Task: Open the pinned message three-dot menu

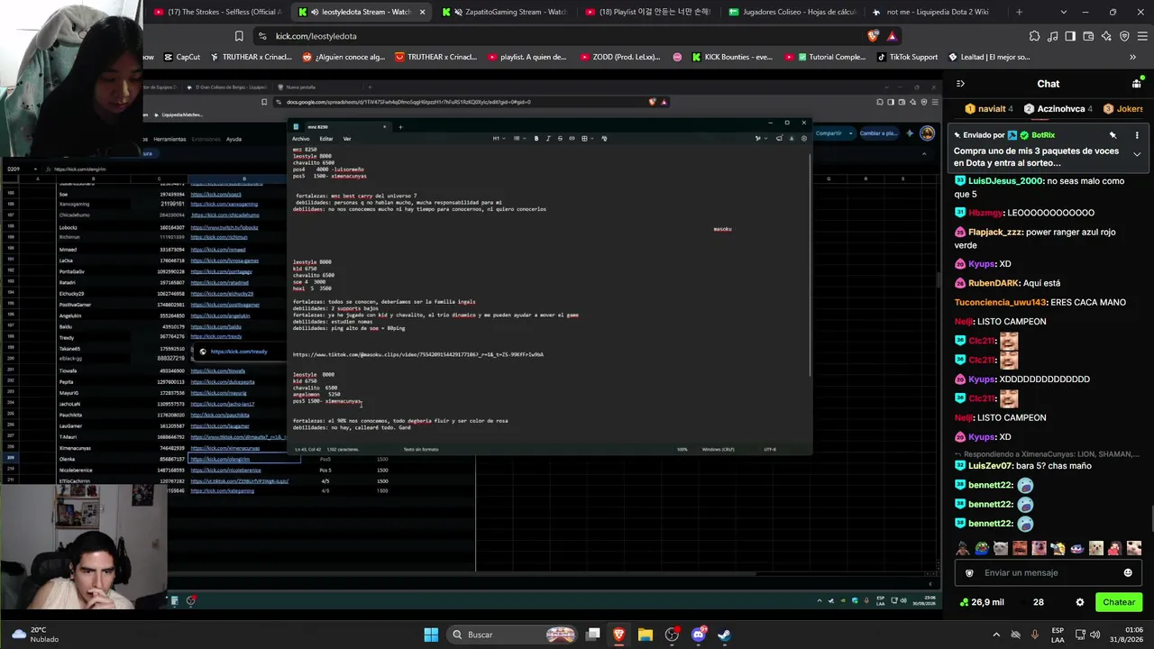Action: point(1137,135)
